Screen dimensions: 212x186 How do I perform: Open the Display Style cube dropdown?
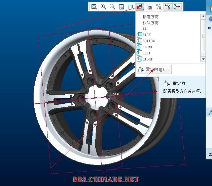point(131,7)
